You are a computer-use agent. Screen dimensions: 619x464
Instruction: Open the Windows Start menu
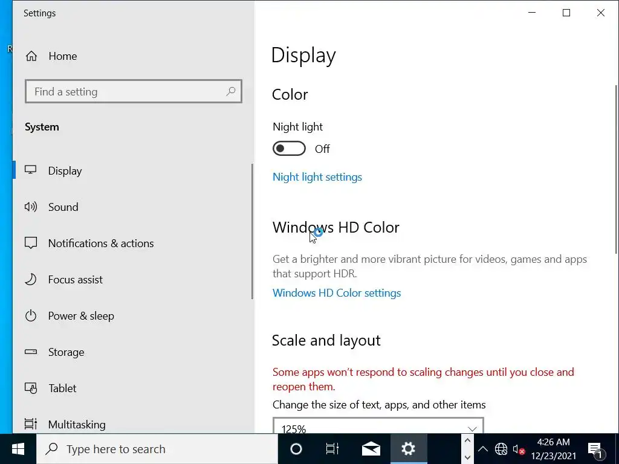pyautogui.click(x=18, y=449)
